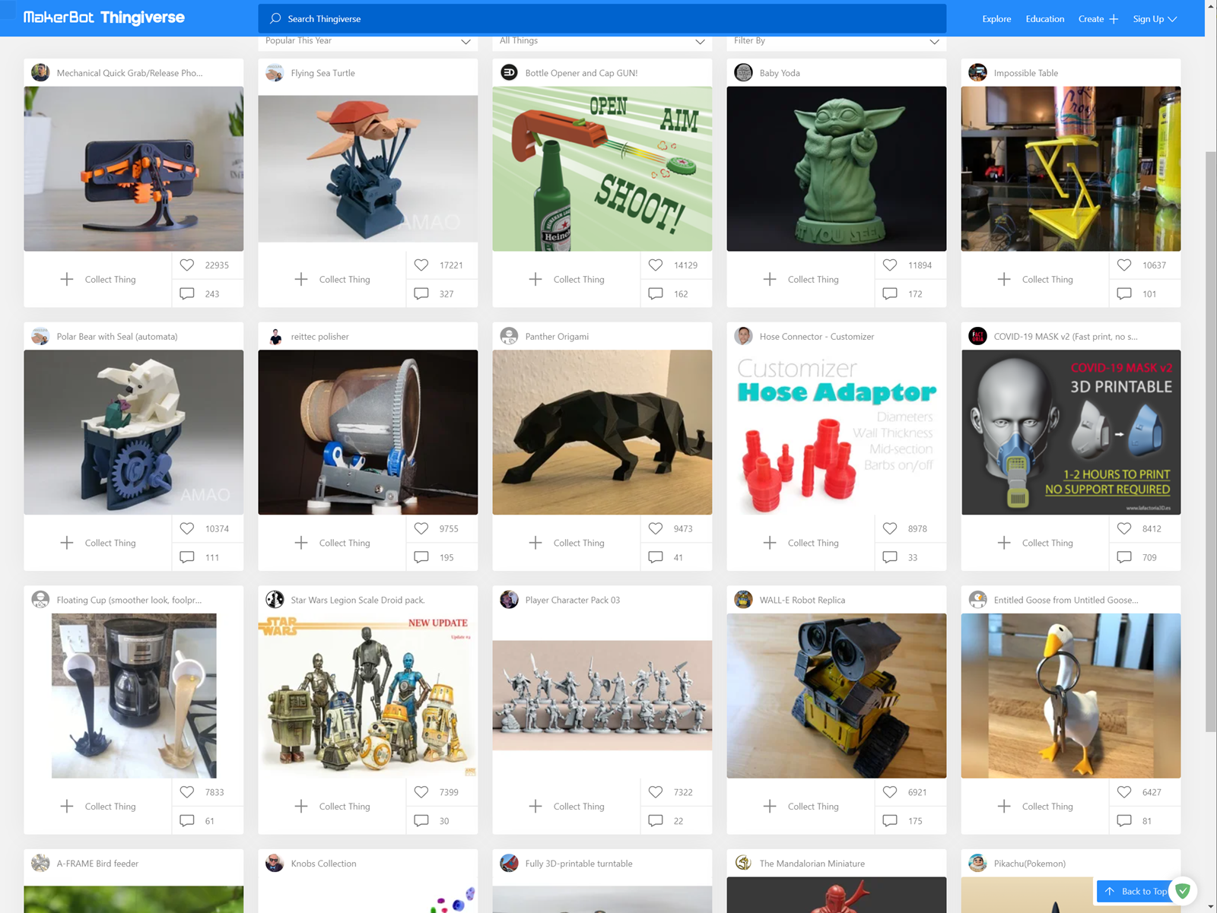
Task: Open the All Things category dropdown
Action: [x=602, y=42]
